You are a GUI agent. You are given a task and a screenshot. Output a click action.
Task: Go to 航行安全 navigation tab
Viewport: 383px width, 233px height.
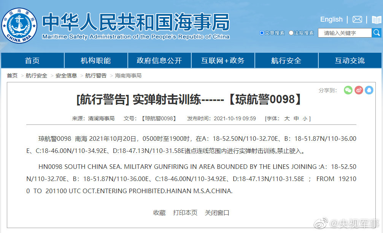286,61
